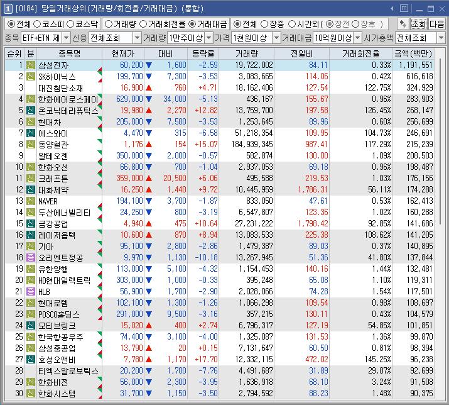Image resolution: width=449 pixels, height=405 pixels.
Task: Click the 신 badge for 기아
Action: pyautogui.click(x=31, y=246)
